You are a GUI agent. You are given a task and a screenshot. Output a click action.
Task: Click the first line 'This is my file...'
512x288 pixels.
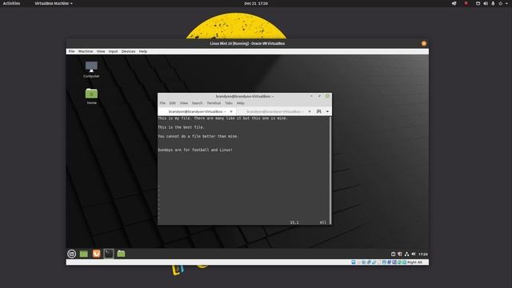pos(222,118)
